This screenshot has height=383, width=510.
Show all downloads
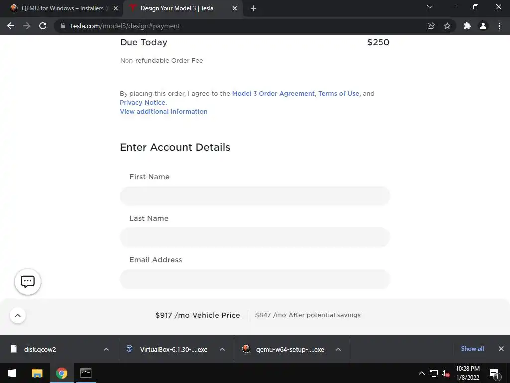coord(472,349)
